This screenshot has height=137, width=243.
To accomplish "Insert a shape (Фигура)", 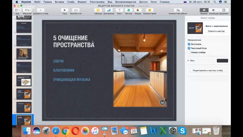I will [129, 10].
